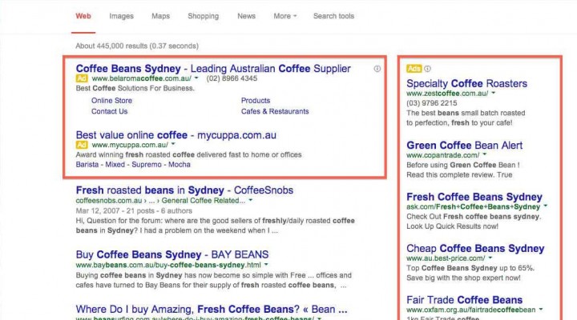
Task: Expand the More dropdown menu
Action: [284, 16]
